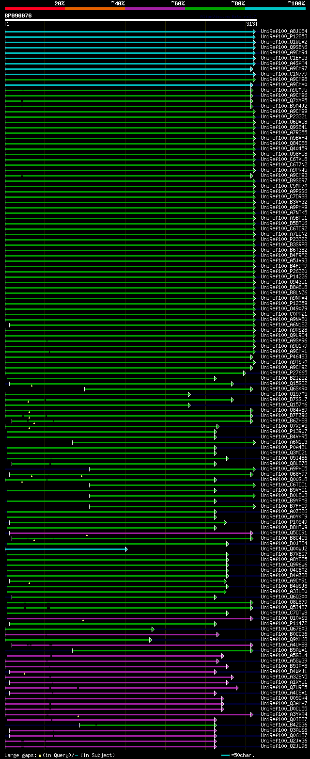Image resolution: width=310 pixels, height=759 pixels.
Task: Open UniRef100_C1EFD3 hit
Action: [x=284, y=58]
